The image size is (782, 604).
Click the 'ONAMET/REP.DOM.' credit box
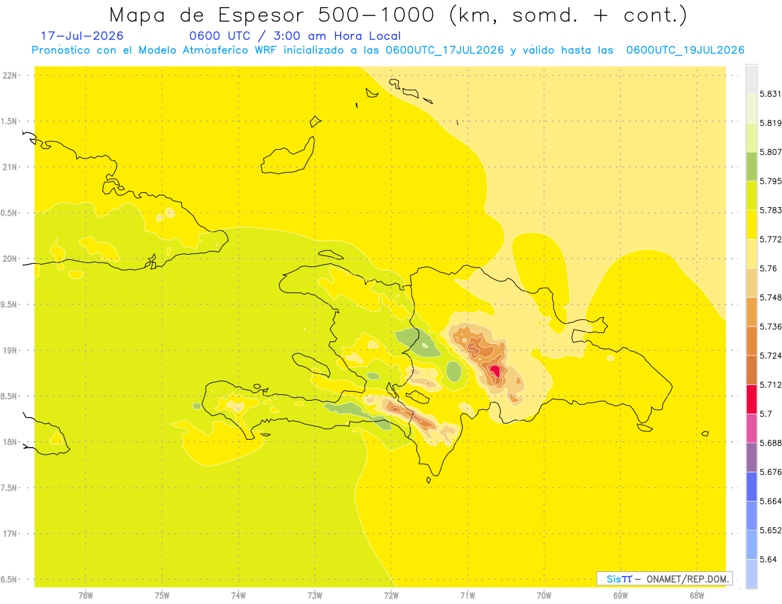(x=664, y=579)
